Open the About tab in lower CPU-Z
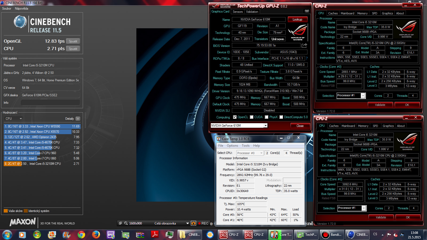This screenshot has height=240, width=427. pyautogui.click(x=401, y=126)
